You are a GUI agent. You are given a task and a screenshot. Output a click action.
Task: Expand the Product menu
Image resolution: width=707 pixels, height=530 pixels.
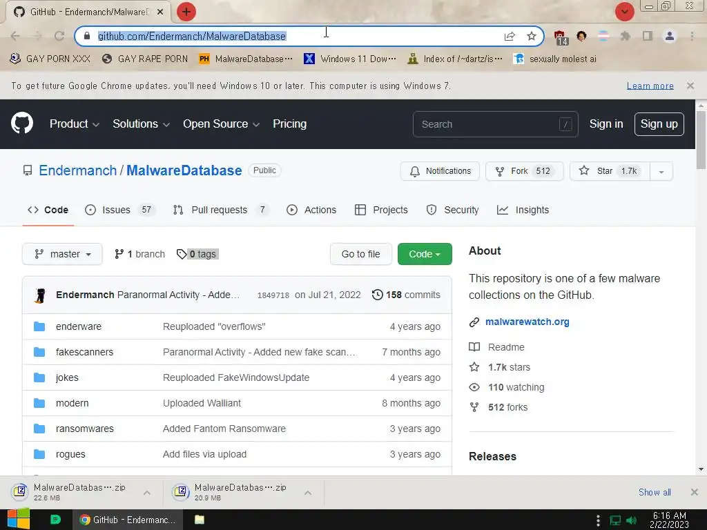coord(75,124)
